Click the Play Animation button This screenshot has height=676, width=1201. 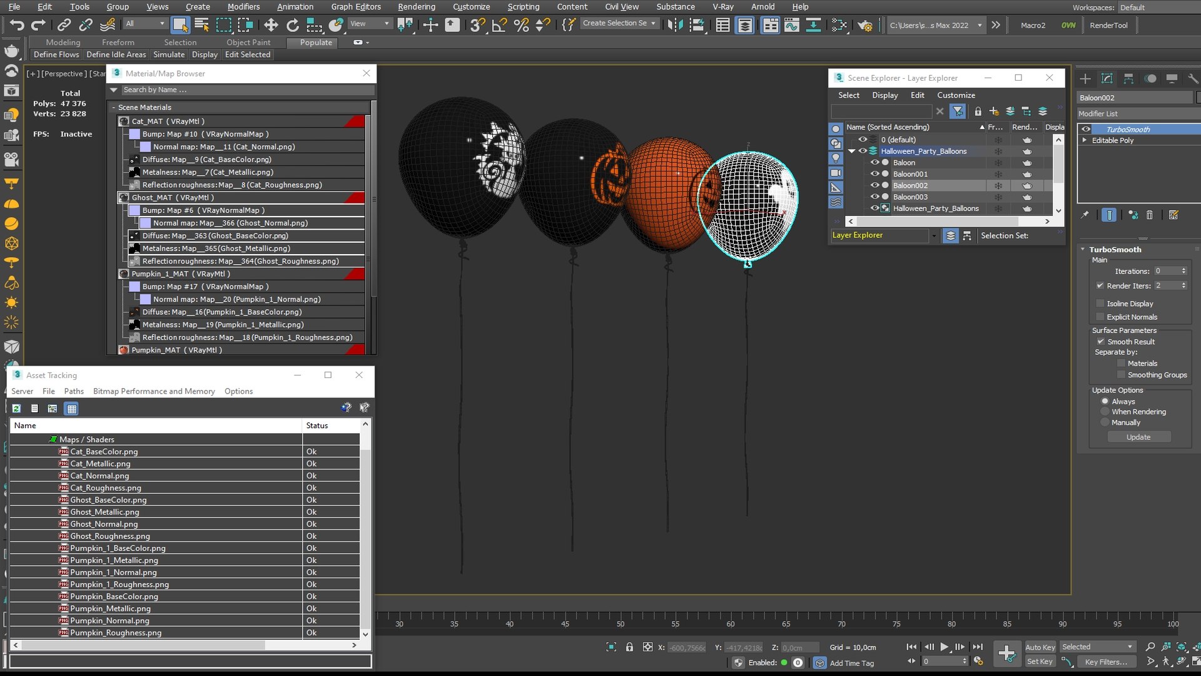[x=944, y=647]
